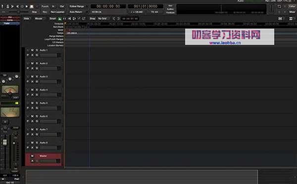Open the shuttle Stop behavior dropdown

(x=35, y=12)
